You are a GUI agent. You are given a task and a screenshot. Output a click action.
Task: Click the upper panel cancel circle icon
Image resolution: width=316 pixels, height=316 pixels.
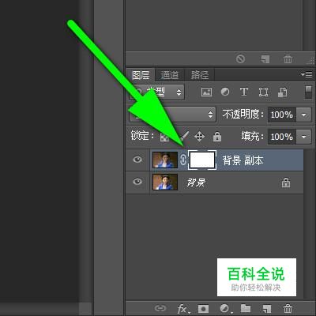tap(240, 58)
